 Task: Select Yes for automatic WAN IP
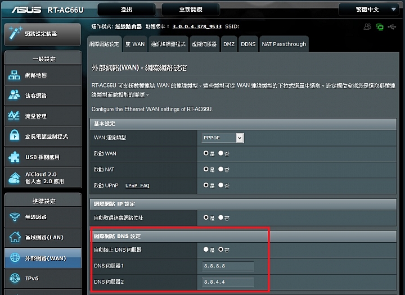coord(206,217)
